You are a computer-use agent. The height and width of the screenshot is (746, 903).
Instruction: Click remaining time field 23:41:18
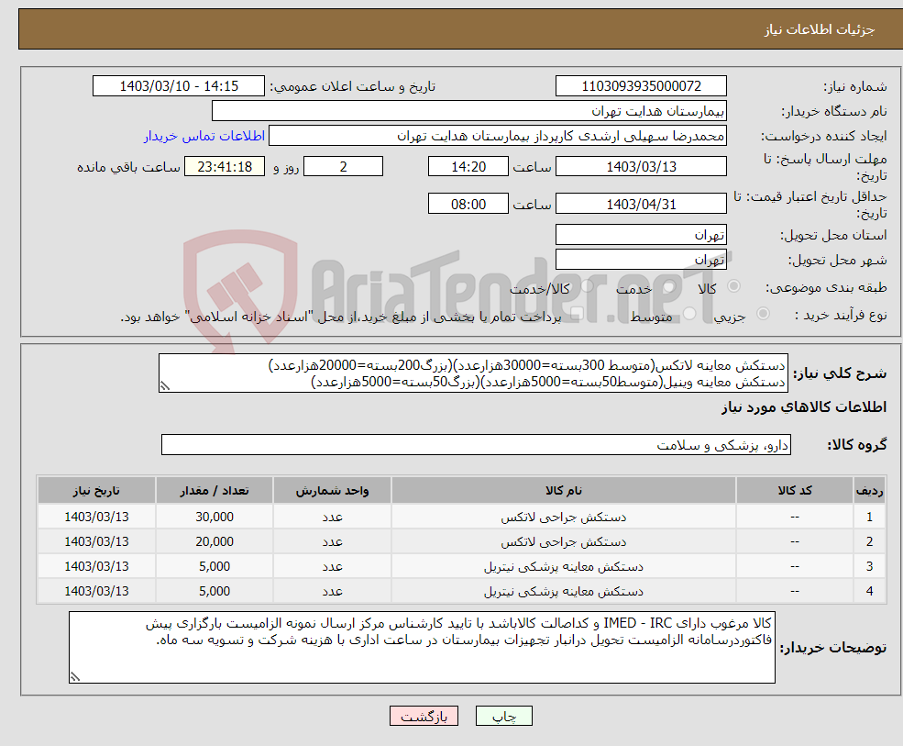coord(225,167)
